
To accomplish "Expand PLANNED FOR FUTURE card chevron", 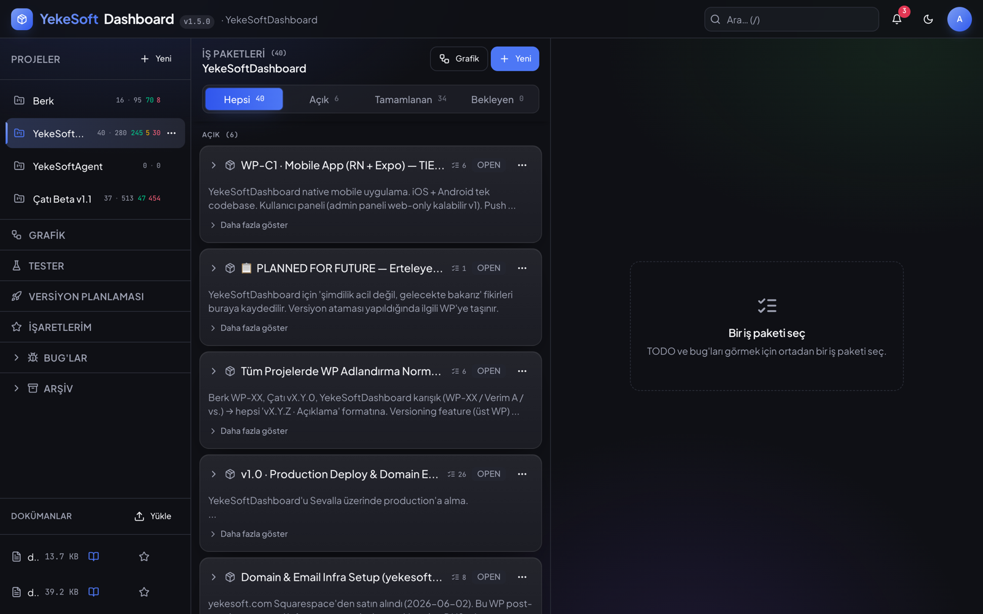I will pos(213,268).
